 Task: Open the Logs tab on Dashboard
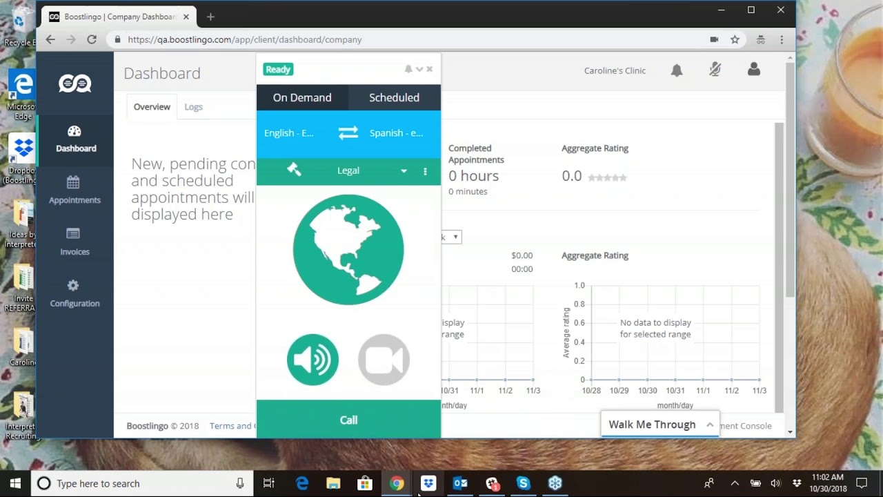click(x=193, y=107)
